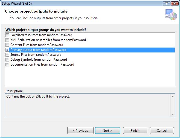This screenshot has width=180, height=138.
Task: Cancel the setup wizard
Action: (162, 131)
